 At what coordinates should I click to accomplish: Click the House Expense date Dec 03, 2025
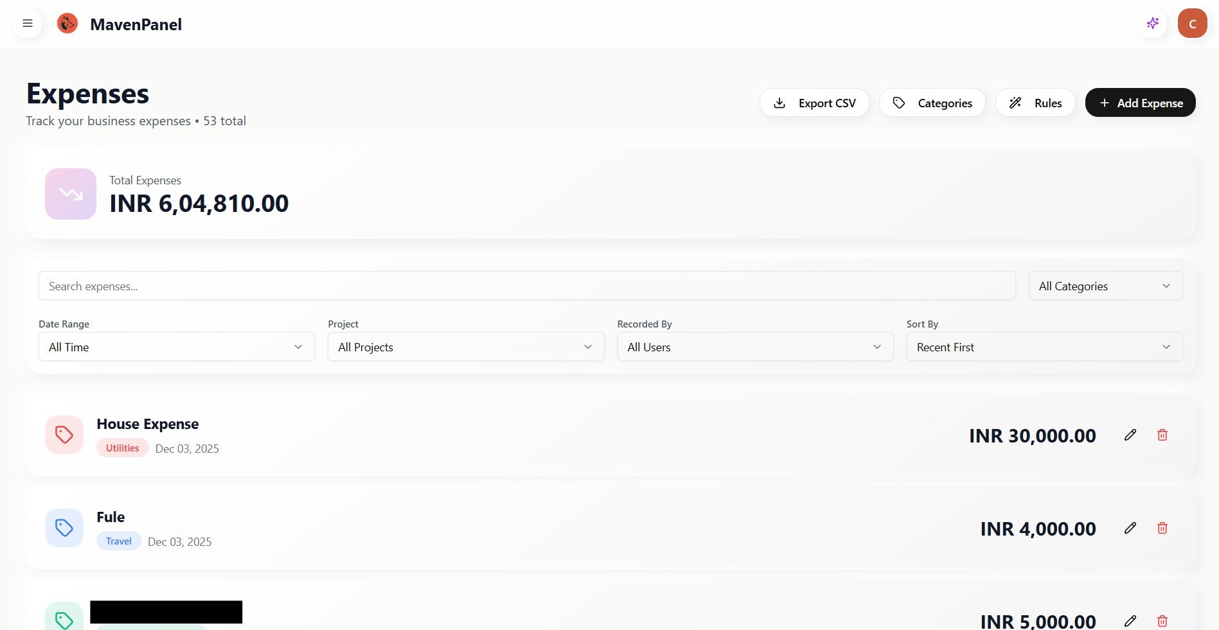[x=187, y=449]
